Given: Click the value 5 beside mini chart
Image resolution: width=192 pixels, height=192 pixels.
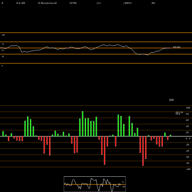Looking at the screenshot, I should click(x=123, y=182).
